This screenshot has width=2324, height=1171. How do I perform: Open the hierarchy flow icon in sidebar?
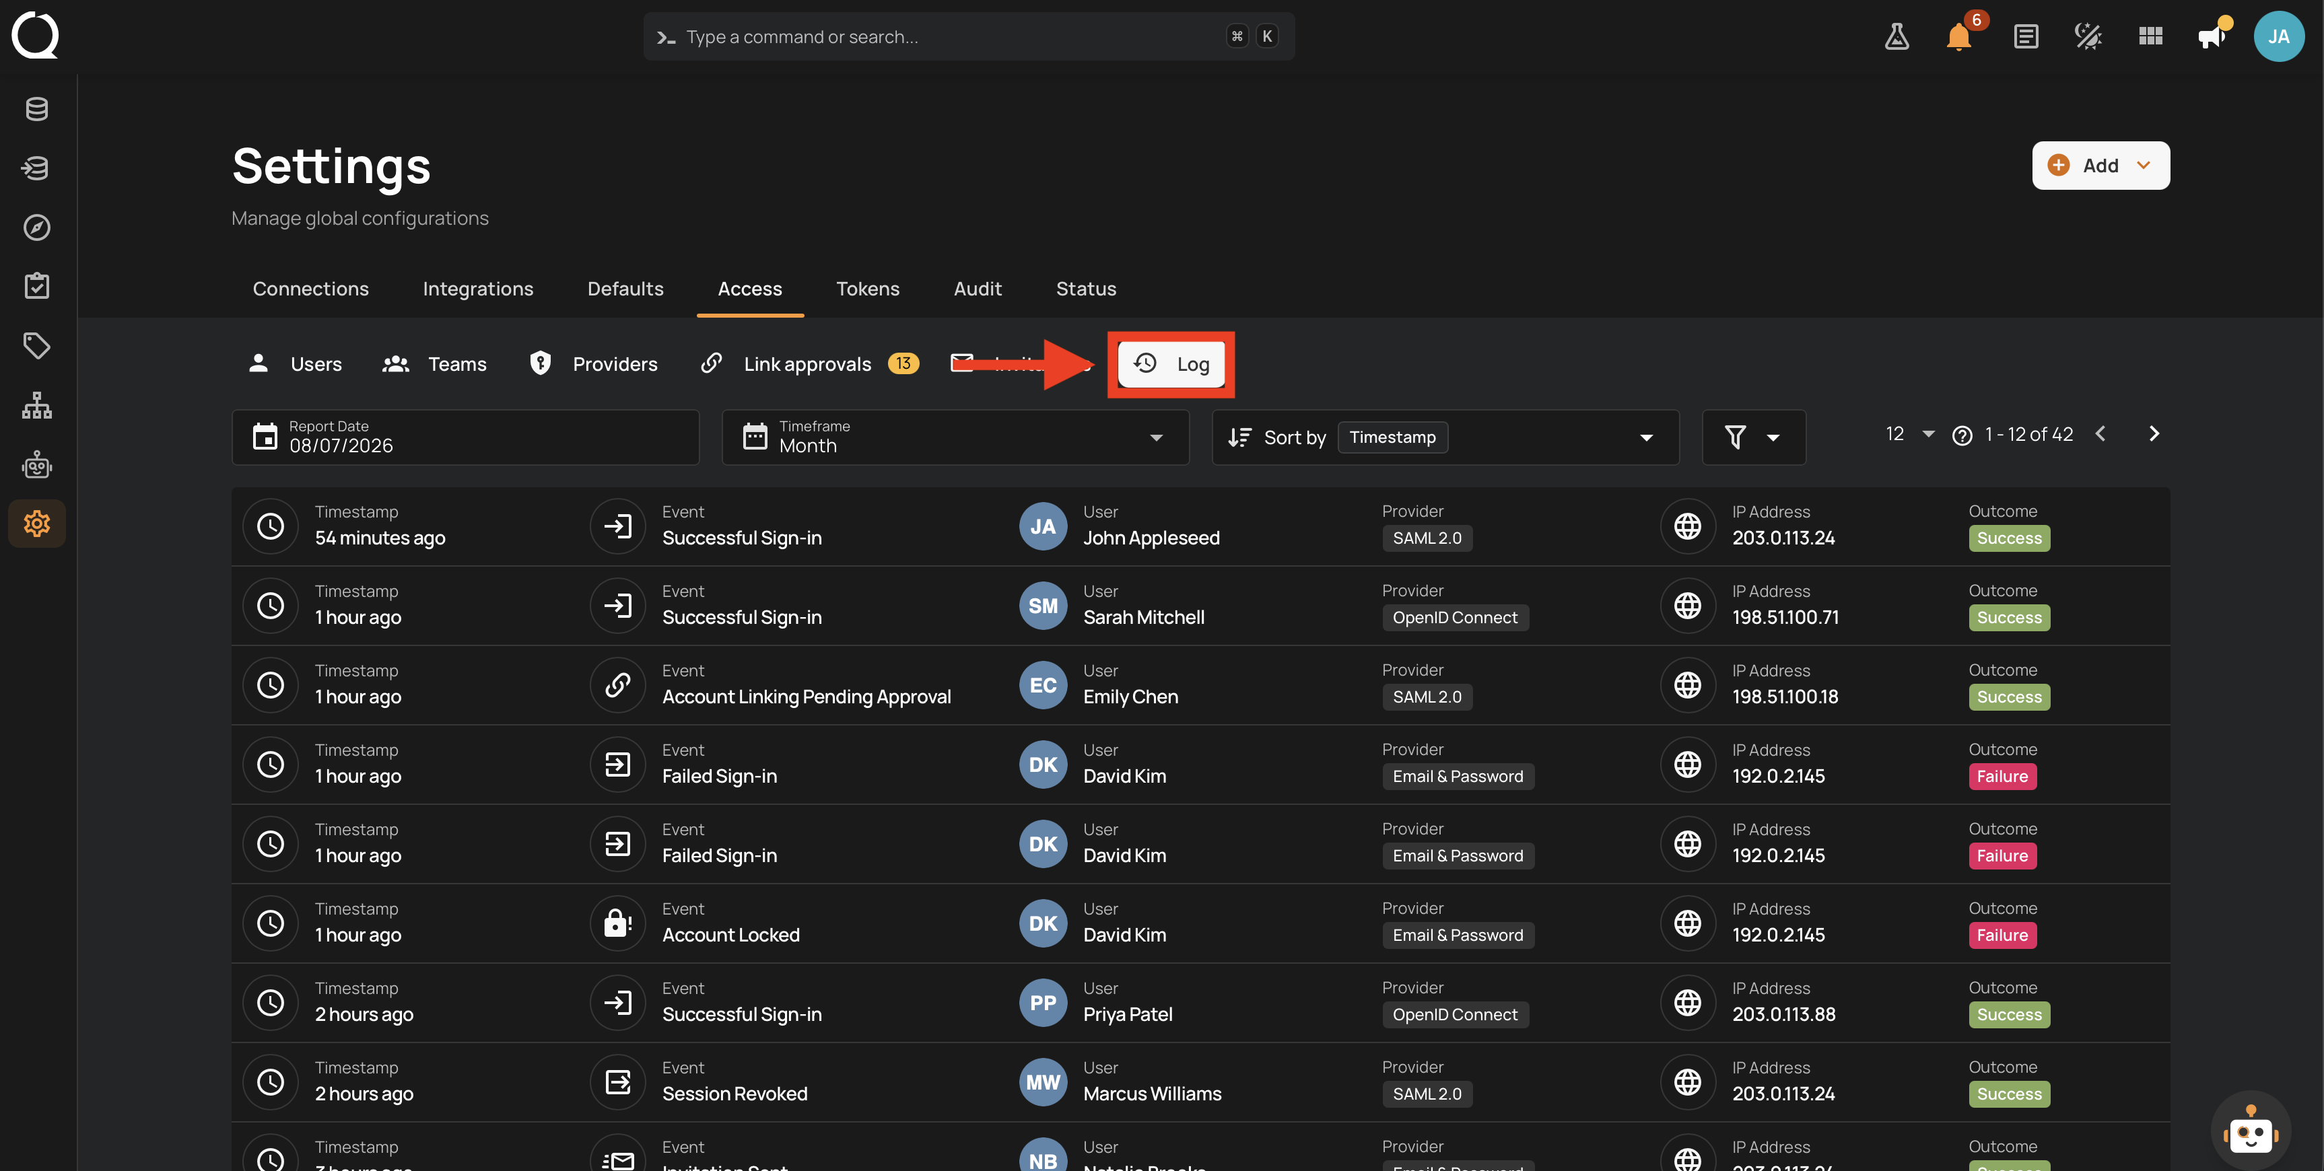[37, 405]
